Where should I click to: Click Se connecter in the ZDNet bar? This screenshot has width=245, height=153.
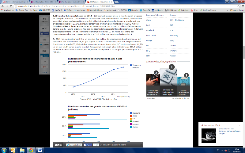pos(105,145)
